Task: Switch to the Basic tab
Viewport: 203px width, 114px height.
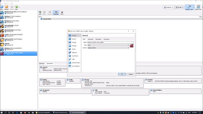Action: (x=84, y=39)
